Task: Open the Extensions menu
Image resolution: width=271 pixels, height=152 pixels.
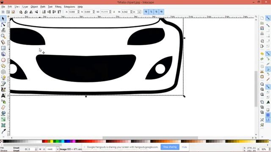Action: [x=69, y=7]
